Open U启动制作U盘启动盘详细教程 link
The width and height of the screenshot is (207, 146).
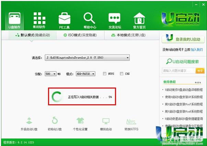tap(184, 90)
